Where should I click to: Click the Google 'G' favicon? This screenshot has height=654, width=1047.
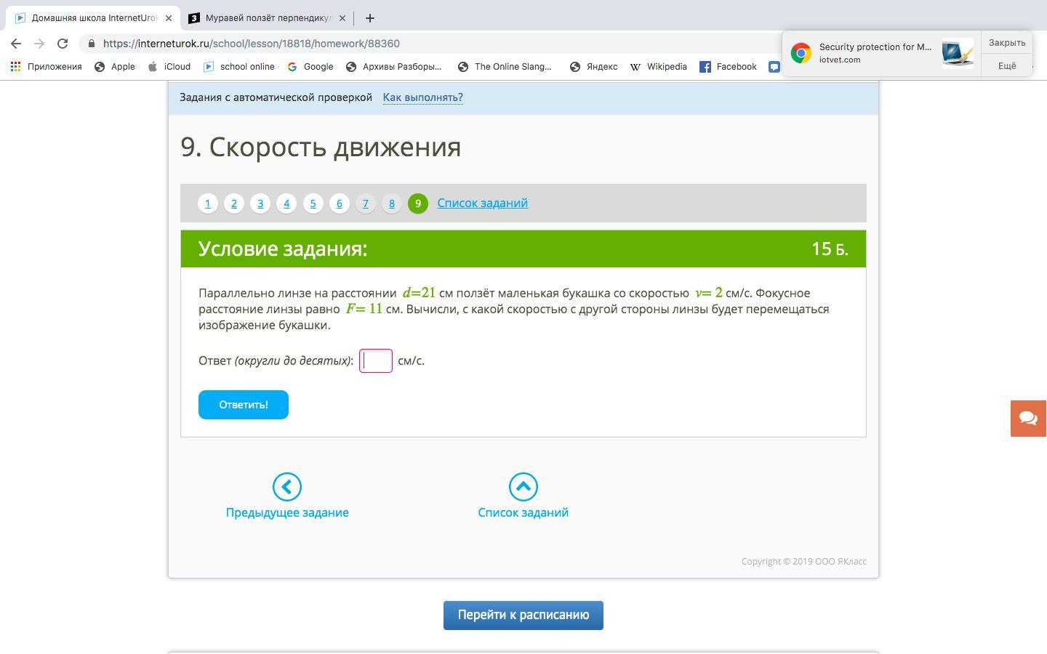[292, 67]
